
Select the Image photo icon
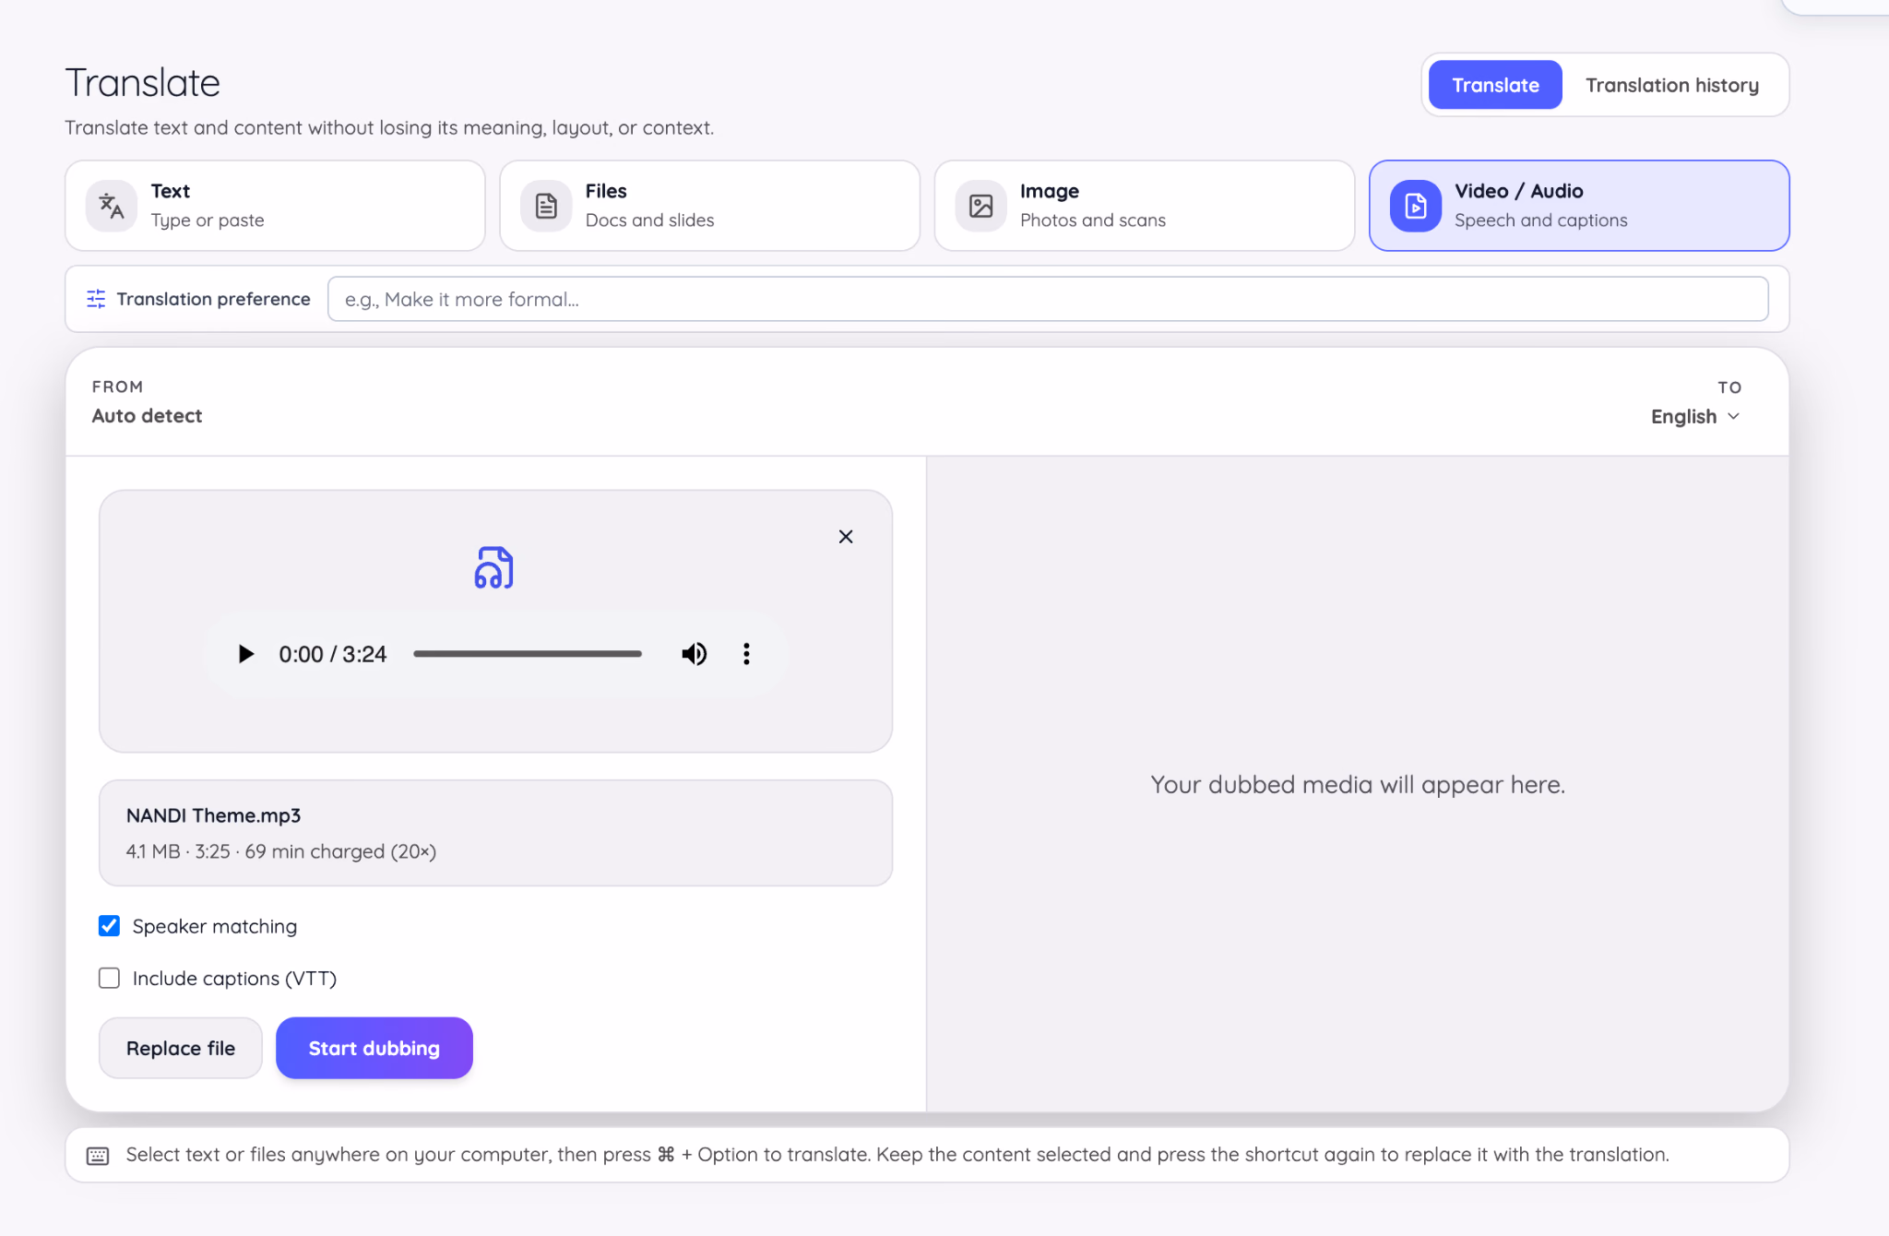coord(980,206)
